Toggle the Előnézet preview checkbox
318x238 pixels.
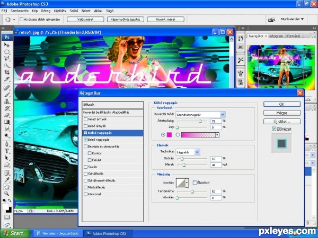tap(274, 129)
